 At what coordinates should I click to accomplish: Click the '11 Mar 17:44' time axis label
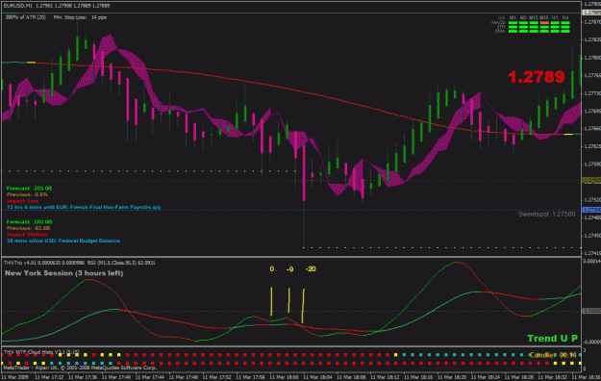pos(150,377)
